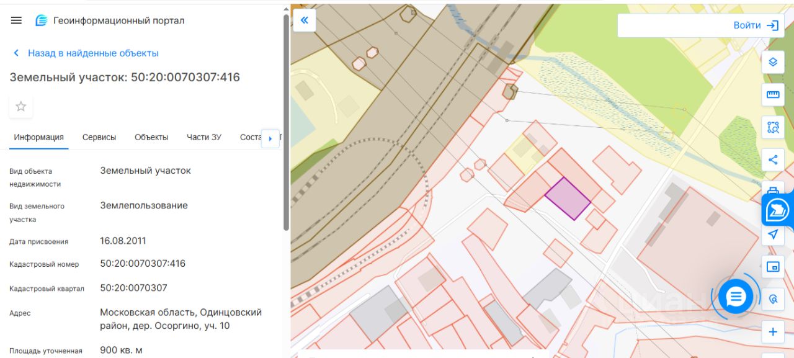Collapse the left information panel
This screenshot has height=358, width=794.
click(305, 20)
